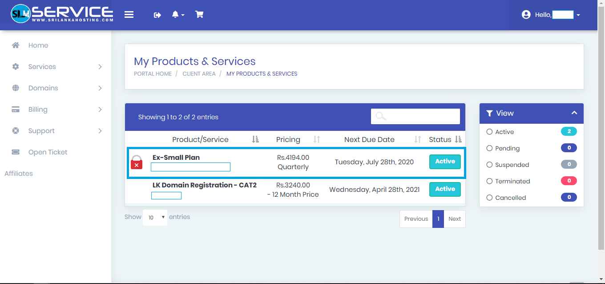The image size is (605, 284).
Task: Click the Active button on LK Domain Registration
Action: click(x=445, y=189)
